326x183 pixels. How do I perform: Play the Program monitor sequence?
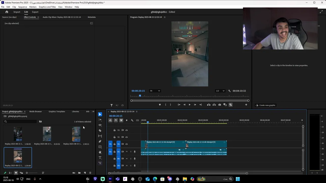[189, 105]
